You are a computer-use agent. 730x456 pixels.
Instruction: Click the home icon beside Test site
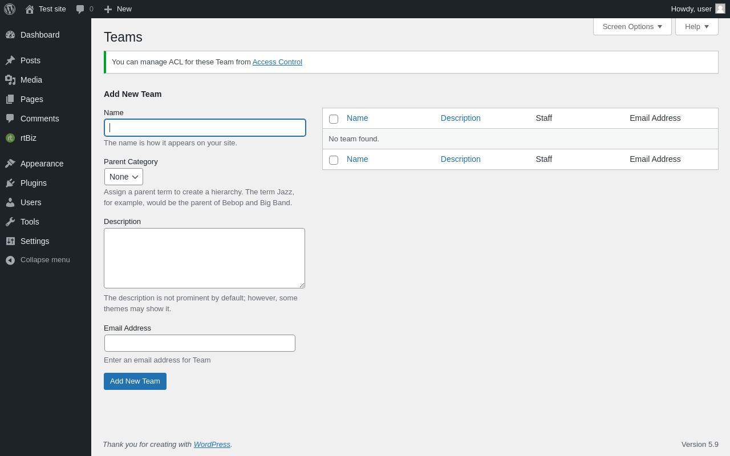[30, 9]
